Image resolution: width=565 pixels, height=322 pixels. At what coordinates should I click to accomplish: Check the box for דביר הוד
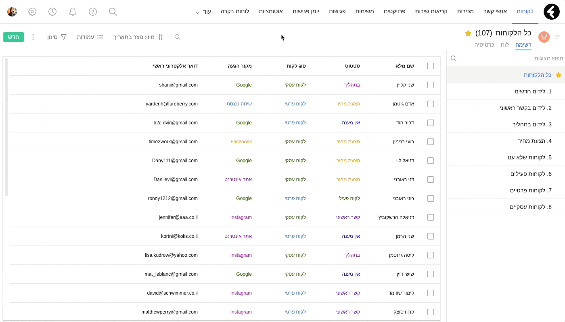431,123
